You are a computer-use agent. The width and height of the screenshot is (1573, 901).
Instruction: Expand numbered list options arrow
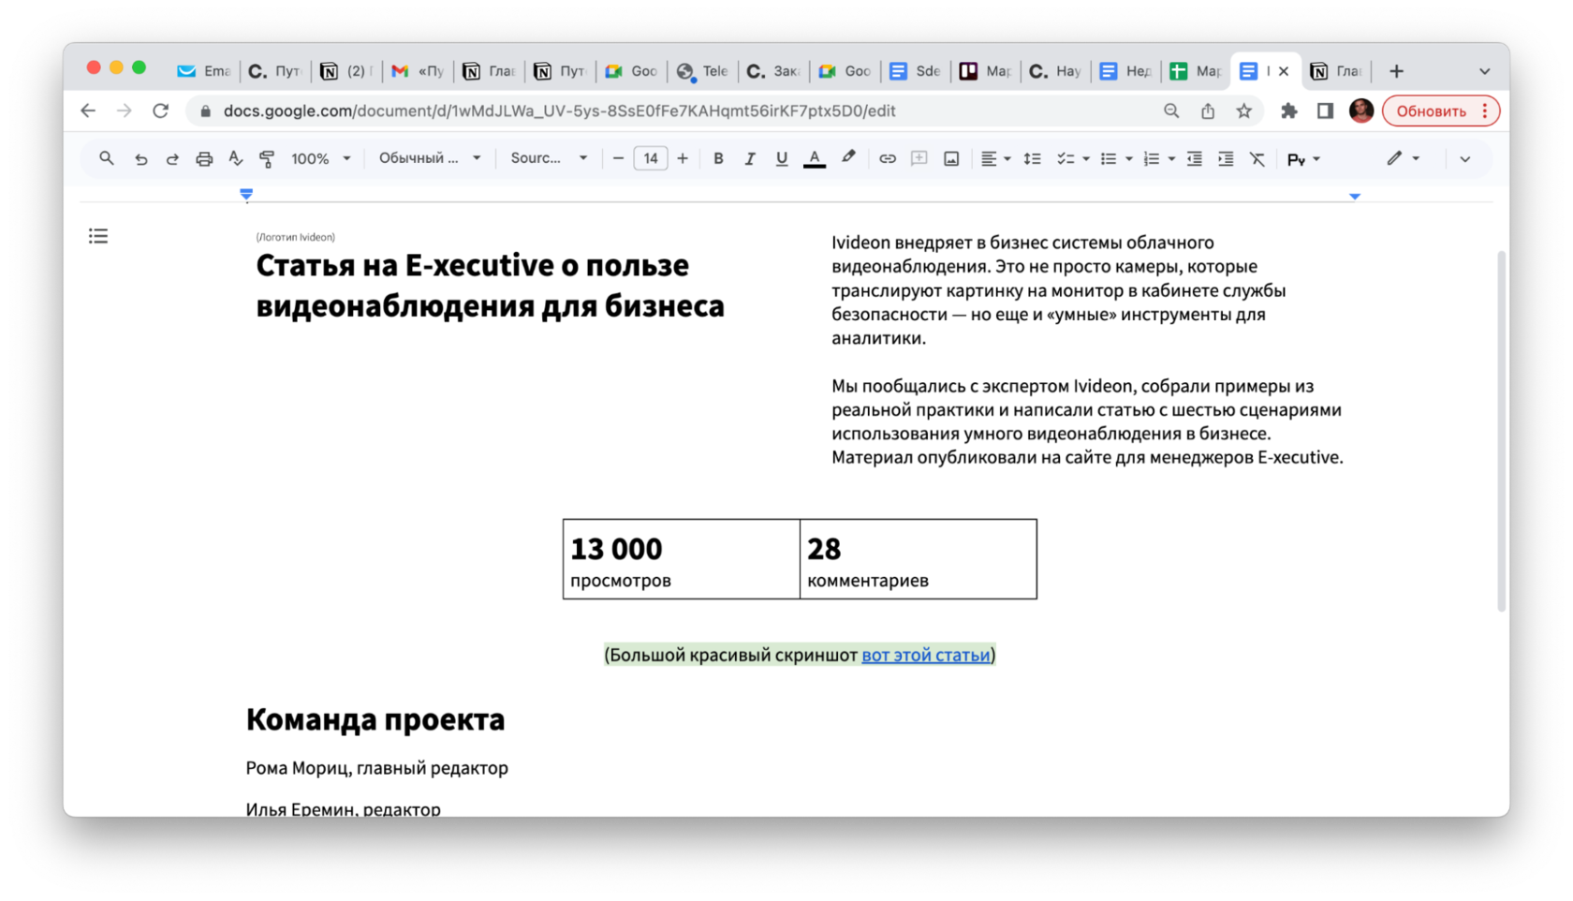[1172, 159]
